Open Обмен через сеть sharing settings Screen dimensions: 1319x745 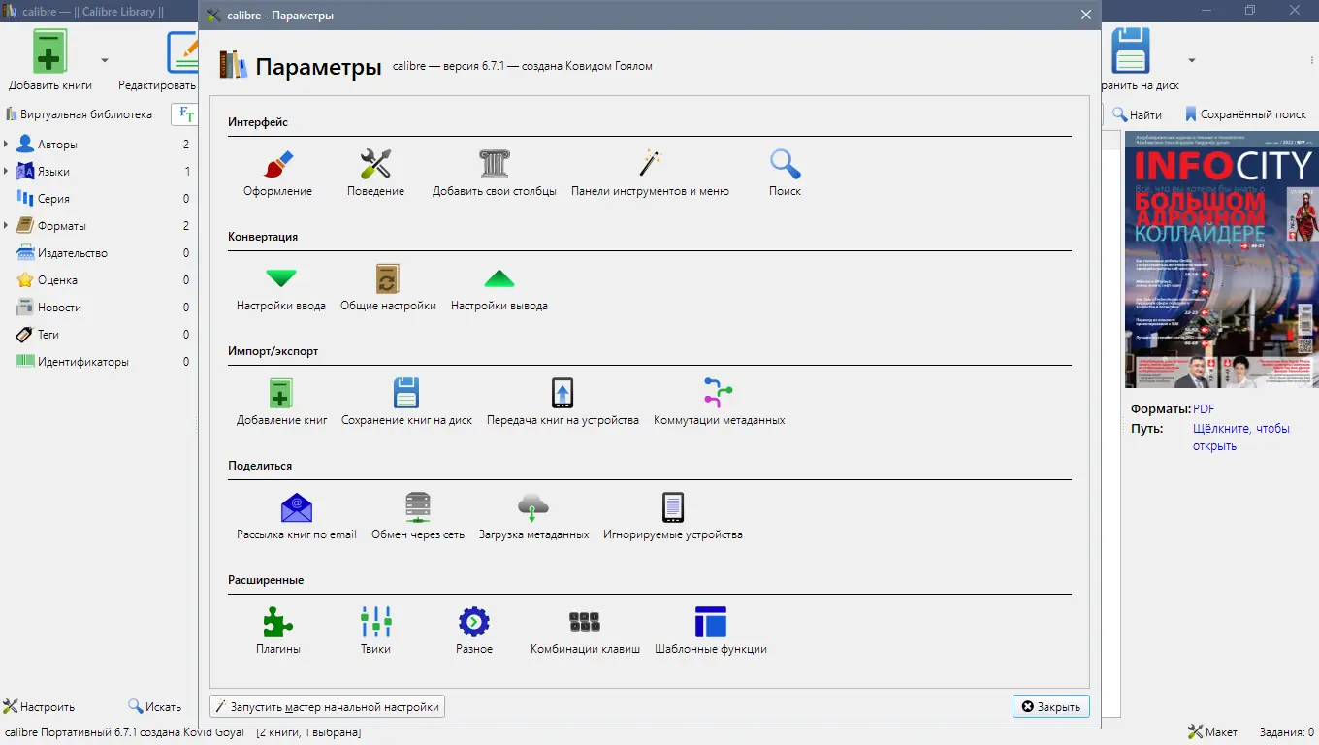click(418, 516)
